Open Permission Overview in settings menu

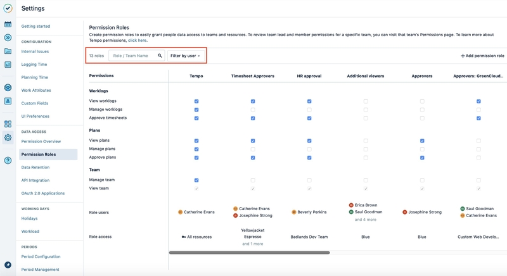coord(41,141)
